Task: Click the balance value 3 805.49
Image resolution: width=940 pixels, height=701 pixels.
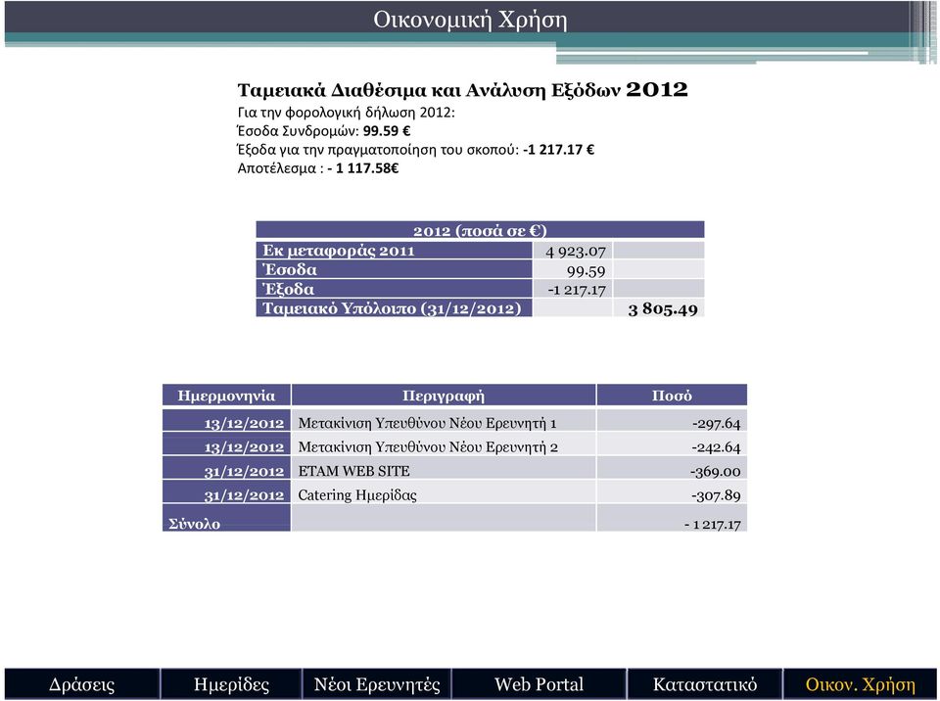Action: (x=663, y=309)
